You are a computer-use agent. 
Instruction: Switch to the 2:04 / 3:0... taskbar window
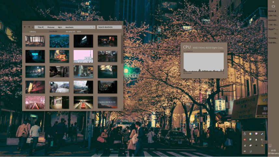[272, 16]
